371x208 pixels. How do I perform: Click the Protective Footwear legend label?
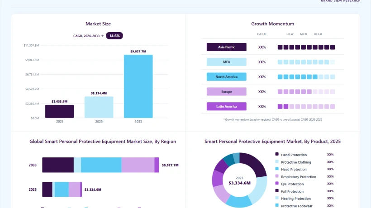pos(297,206)
